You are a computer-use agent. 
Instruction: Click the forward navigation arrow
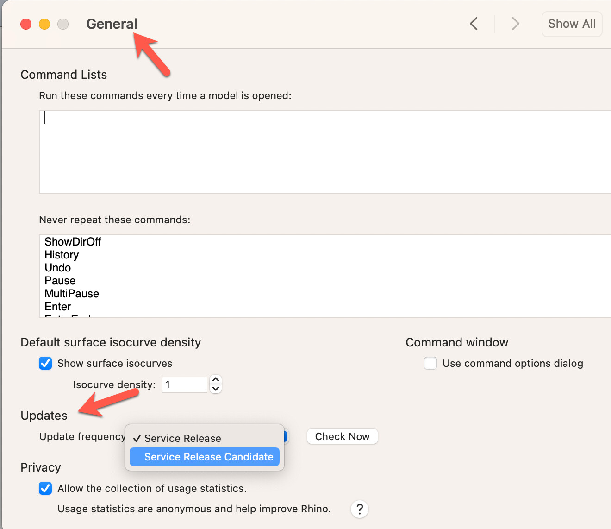(515, 24)
